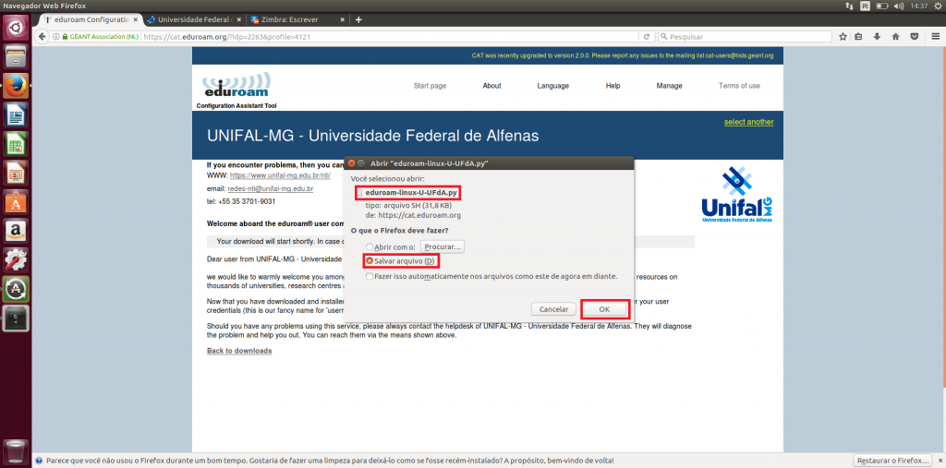Image resolution: width=946 pixels, height=468 pixels.
Task: Click the 'Back to downloads' link
Action: 239,351
